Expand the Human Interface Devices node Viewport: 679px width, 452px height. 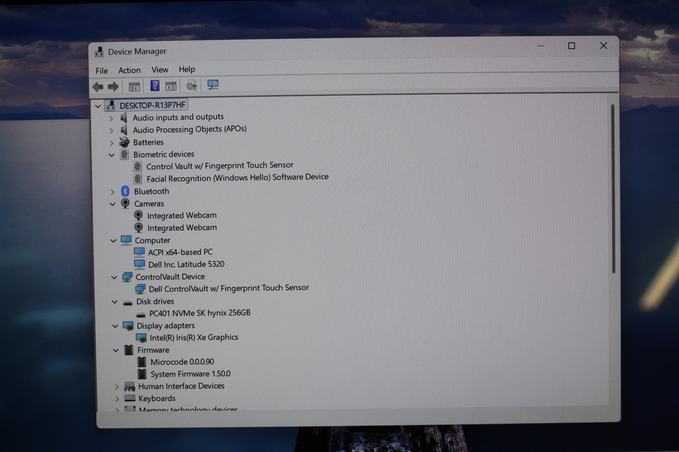point(117,387)
